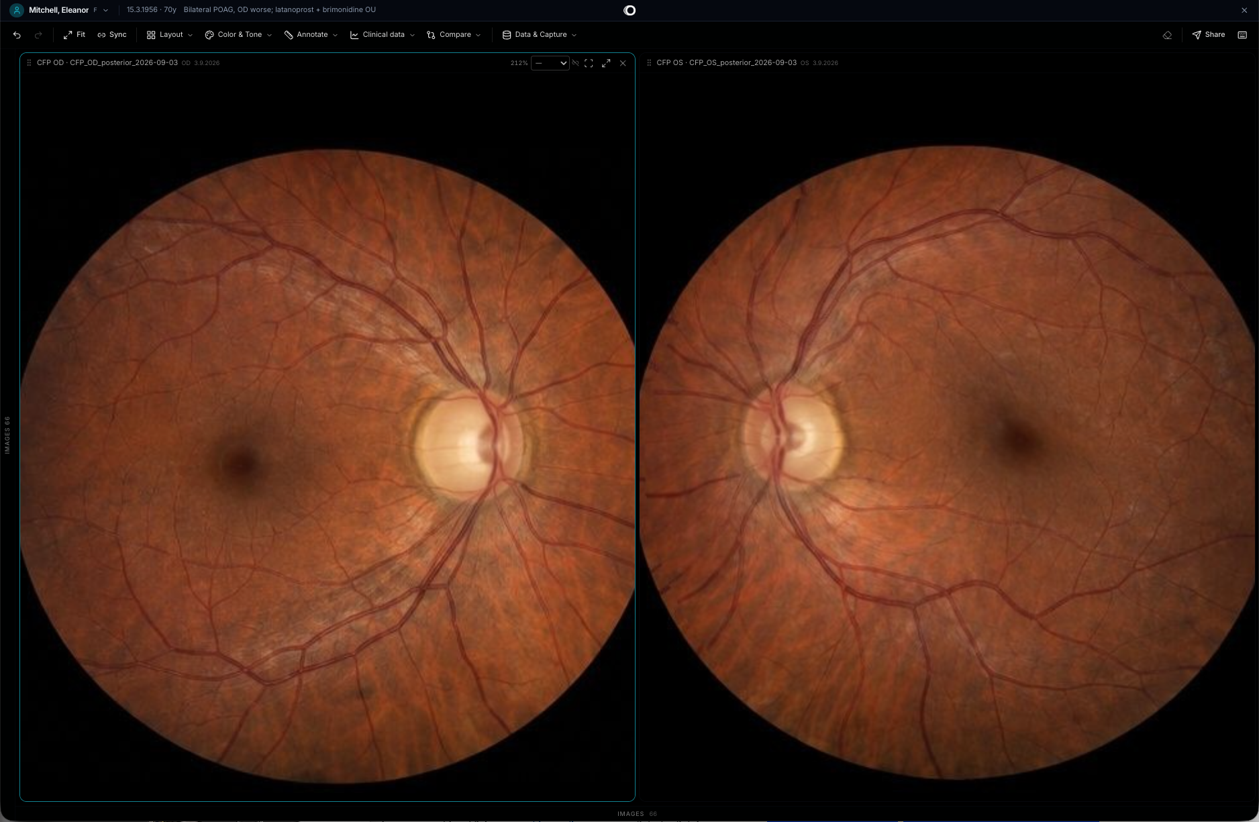Screen dimensions: 1259x822
Task: Open the Layout dropdown menu
Action: (x=170, y=35)
